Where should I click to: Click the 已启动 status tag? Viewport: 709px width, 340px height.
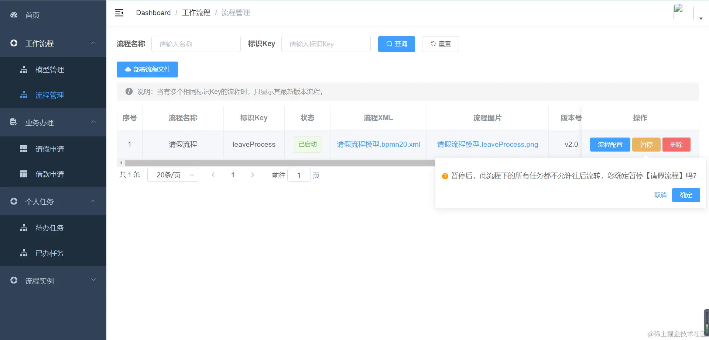tap(308, 145)
